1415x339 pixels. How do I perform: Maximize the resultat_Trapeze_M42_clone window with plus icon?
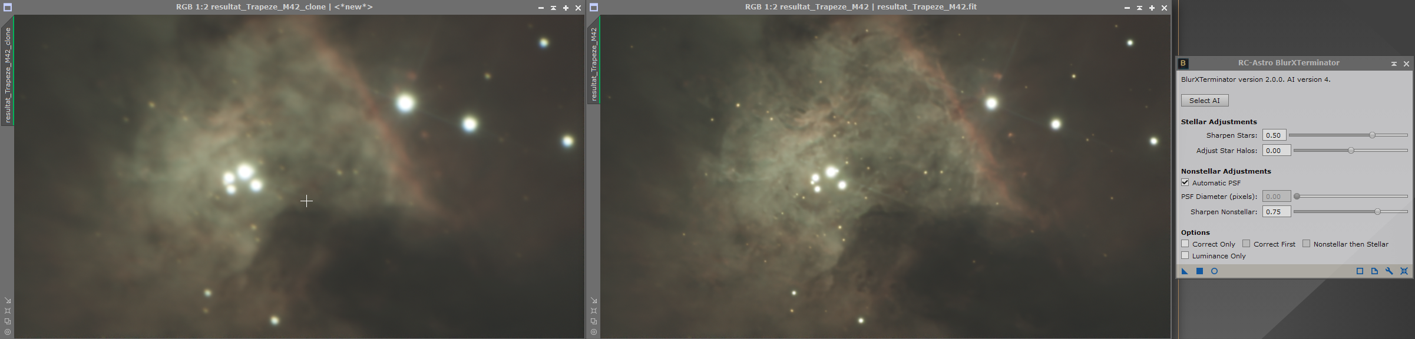point(566,8)
